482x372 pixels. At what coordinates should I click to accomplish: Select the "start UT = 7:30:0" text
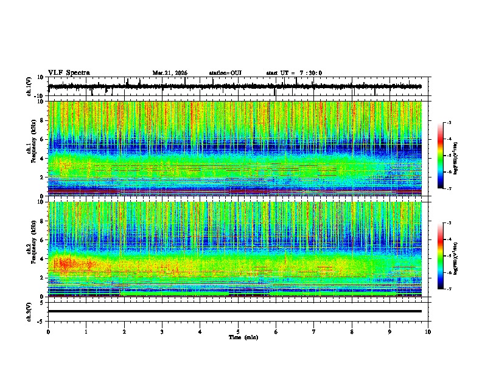click(x=294, y=73)
